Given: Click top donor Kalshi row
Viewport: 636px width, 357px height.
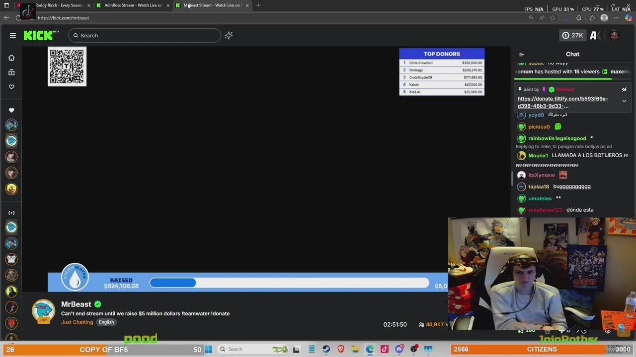Looking at the screenshot, I should [x=442, y=85].
